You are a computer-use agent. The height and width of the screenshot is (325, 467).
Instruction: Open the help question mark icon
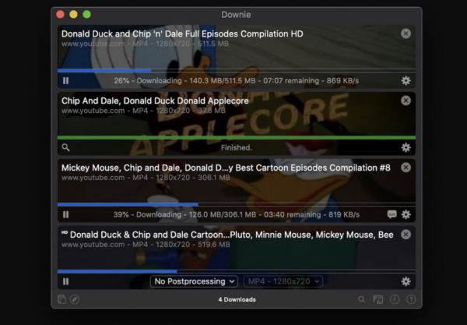(x=410, y=299)
